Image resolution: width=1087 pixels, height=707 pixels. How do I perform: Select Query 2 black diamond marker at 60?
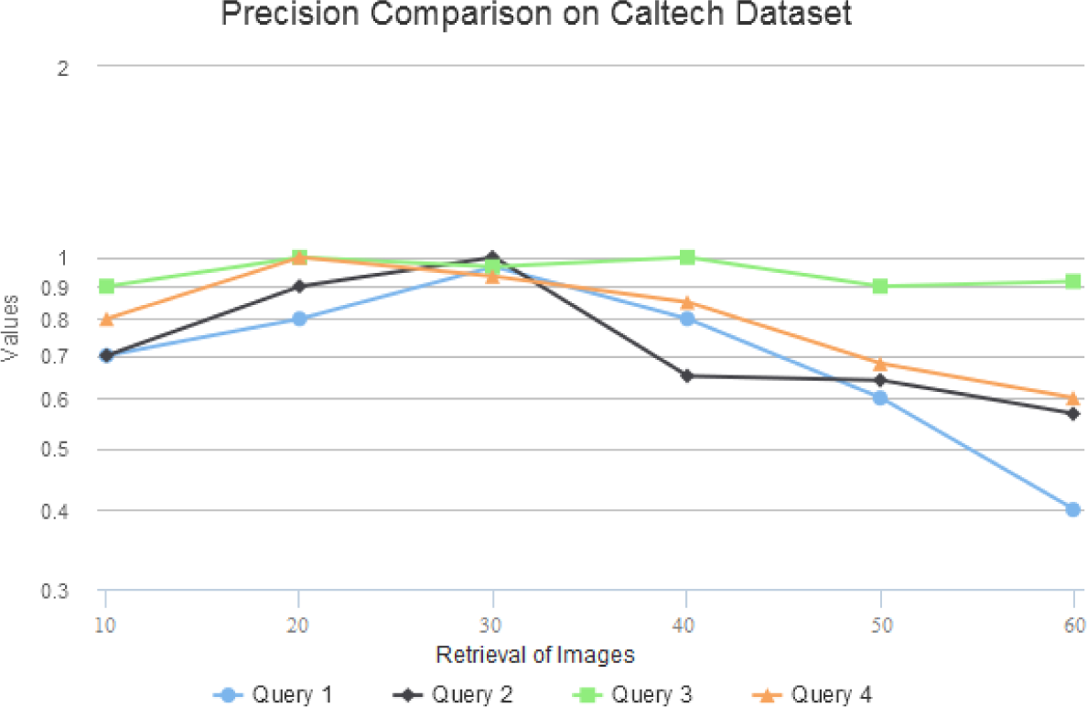(x=1073, y=414)
